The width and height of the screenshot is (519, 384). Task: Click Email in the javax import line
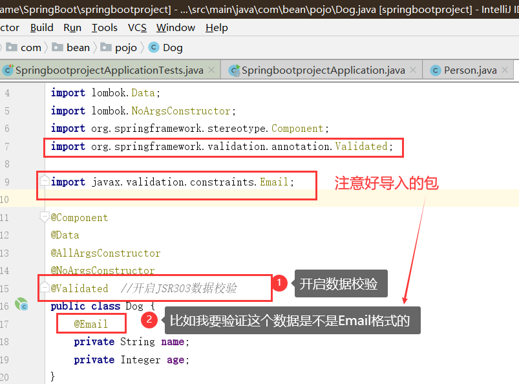tap(274, 182)
